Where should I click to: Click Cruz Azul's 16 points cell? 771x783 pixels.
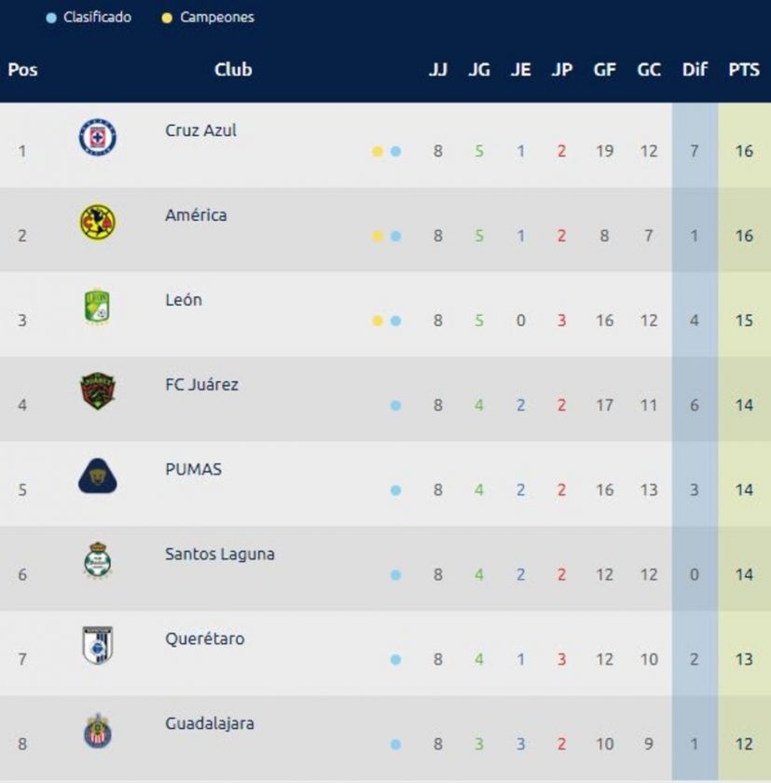pos(744,151)
